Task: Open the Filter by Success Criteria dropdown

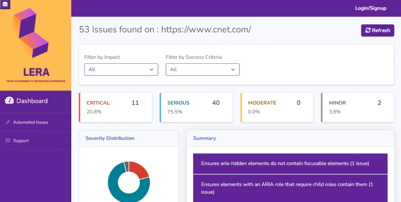Action: coord(203,70)
